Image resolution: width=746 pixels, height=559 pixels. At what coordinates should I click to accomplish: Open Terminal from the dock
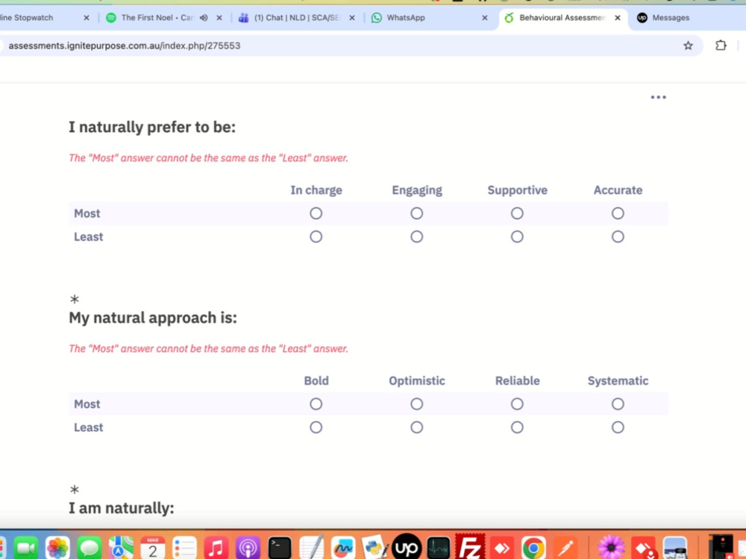tap(280, 548)
